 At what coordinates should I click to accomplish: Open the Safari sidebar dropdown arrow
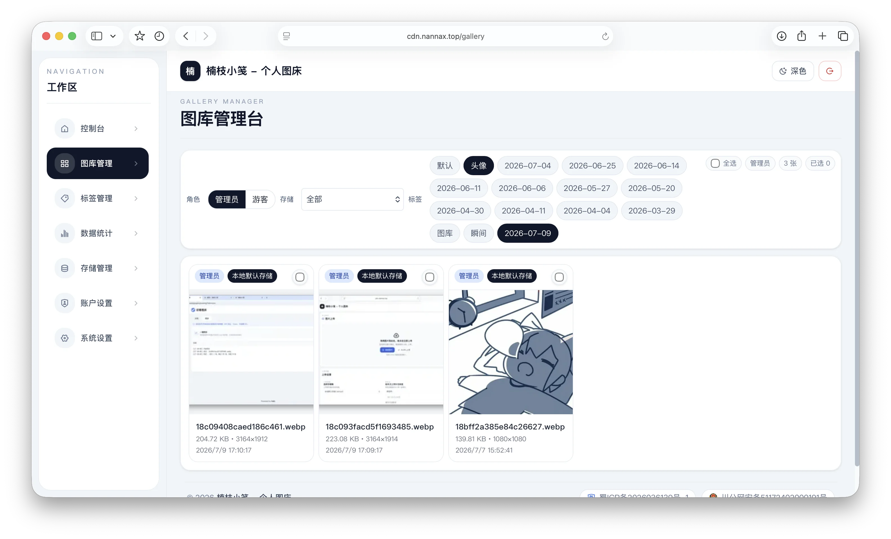tap(113, 36)
